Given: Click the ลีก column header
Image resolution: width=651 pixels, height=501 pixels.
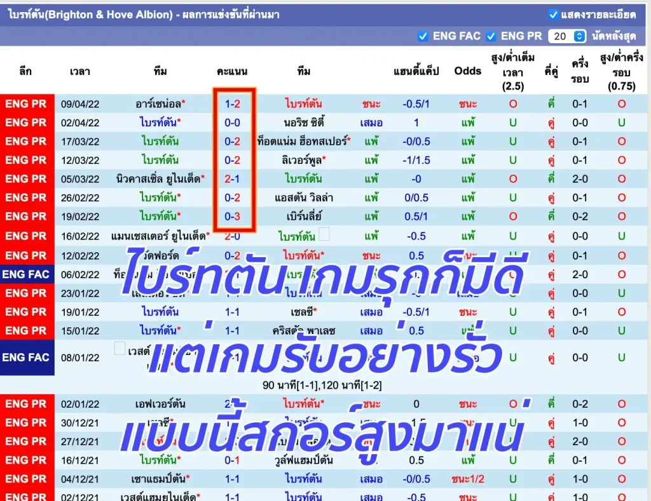Looking at the screenshot, I should (25, 71).
